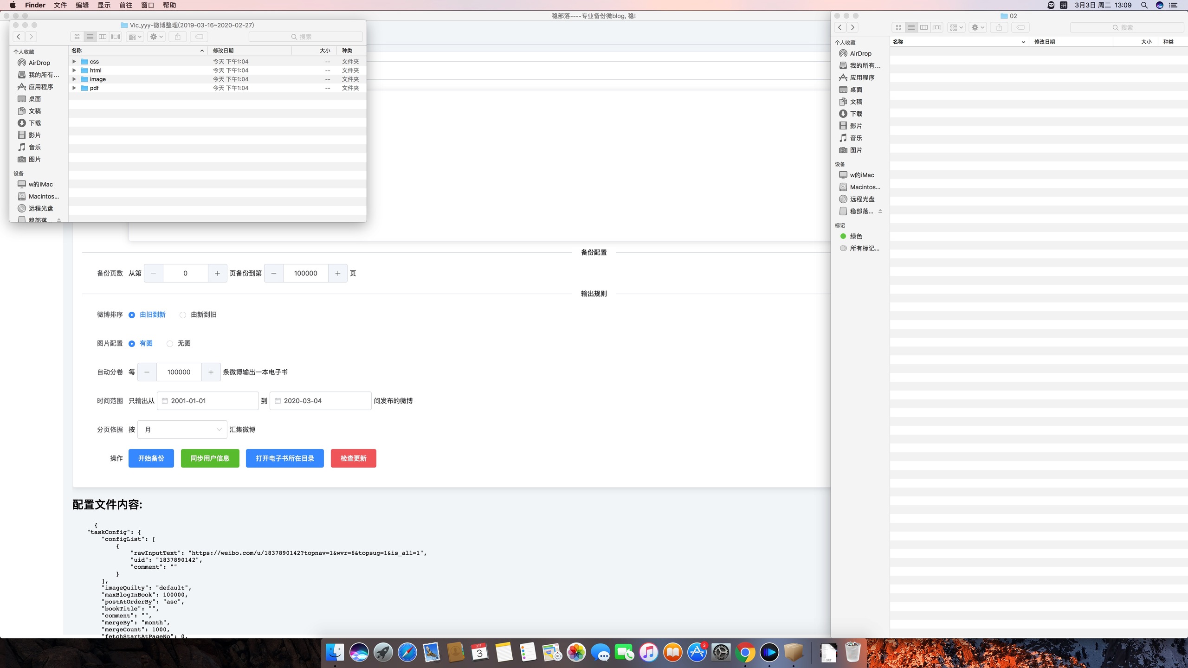Click the back arrow in right Finder
Image resolution: width=1188 pixels, height=668 pixels.
click(x=840, y=27)
